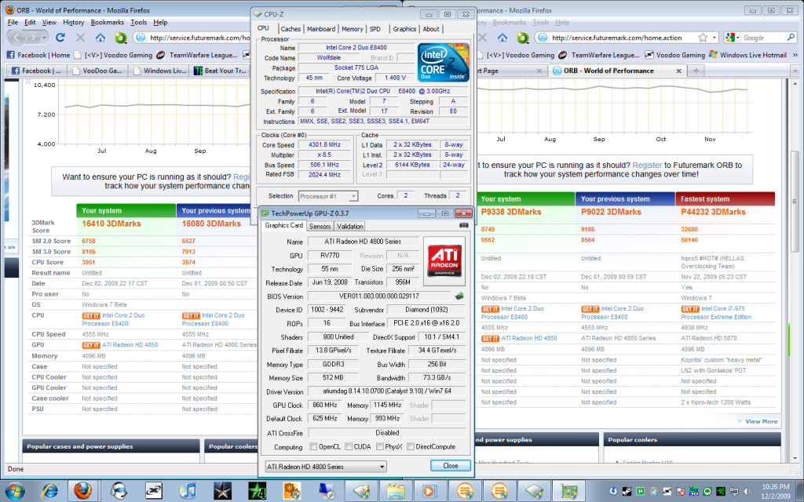Image resolution: width=804 pixels, height=502 pixels.
Task: Open the Tools menu in left Firefox window
Action: 138,23
